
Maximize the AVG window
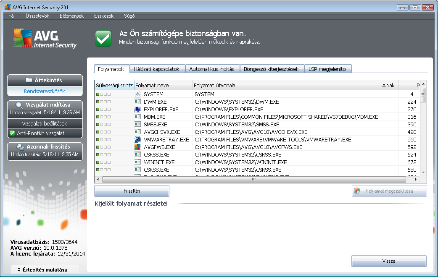tap(415, 8)
